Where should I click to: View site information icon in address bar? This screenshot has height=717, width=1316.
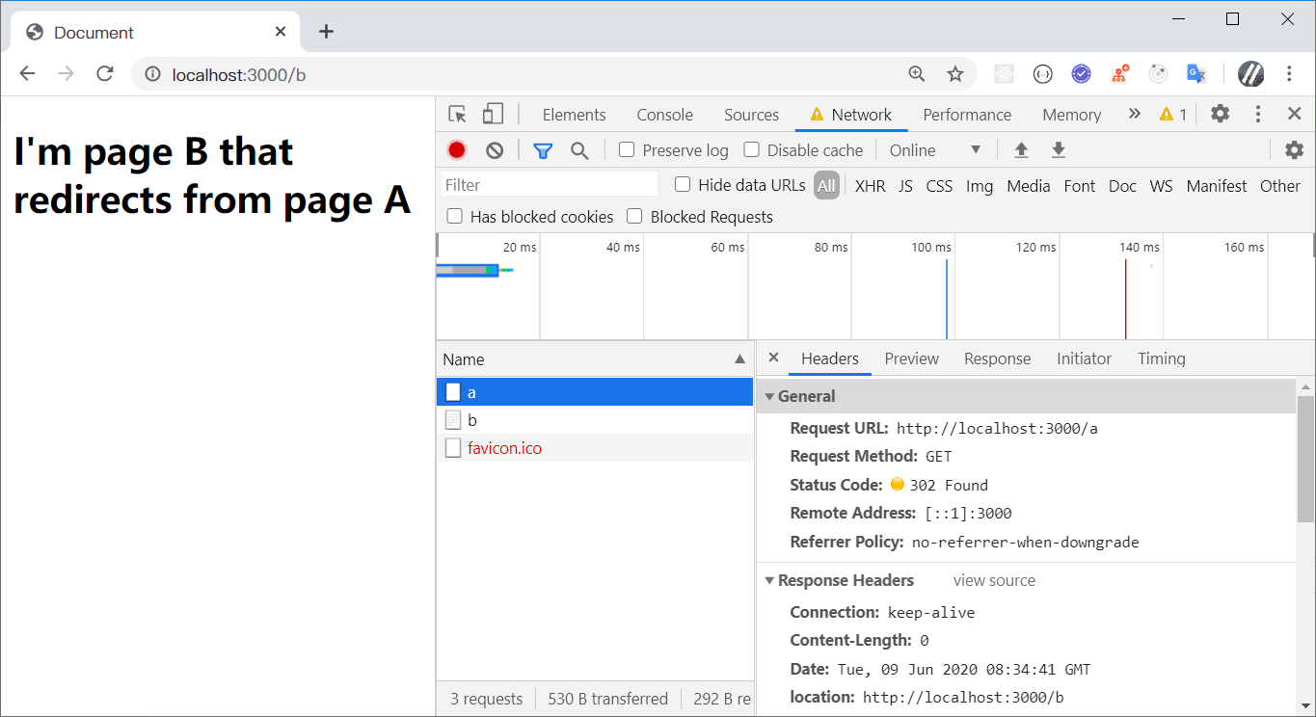click(x=151, y=74)
